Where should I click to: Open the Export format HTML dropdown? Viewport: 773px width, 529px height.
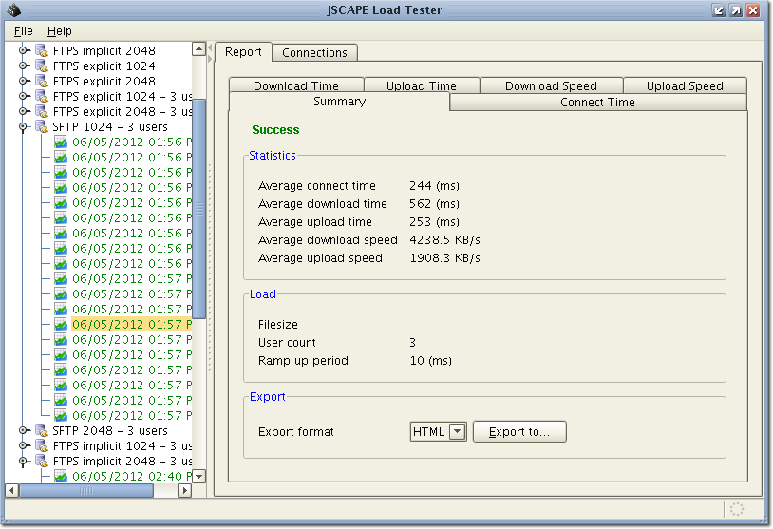tap(458, 432)
